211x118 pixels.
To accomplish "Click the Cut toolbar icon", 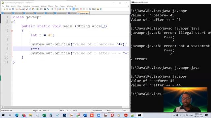I will click(27, 9).
